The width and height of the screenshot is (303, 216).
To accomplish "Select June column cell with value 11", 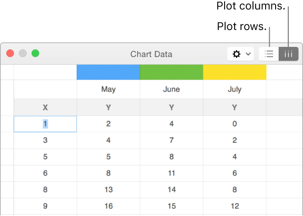I will (x=171, y=173).
